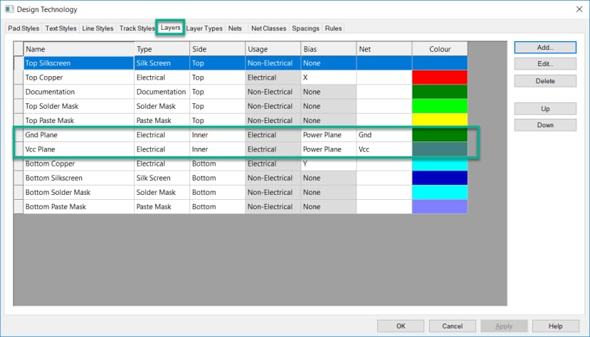Click Gnd Plane's Power Plane bias cell

329,135
